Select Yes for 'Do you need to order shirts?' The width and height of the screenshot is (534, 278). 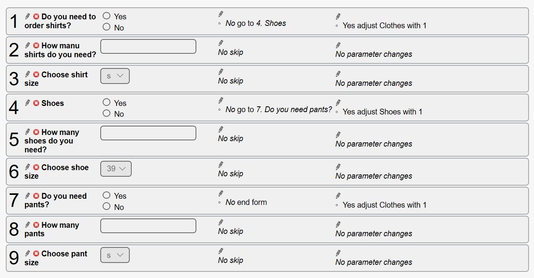[106, 16]
